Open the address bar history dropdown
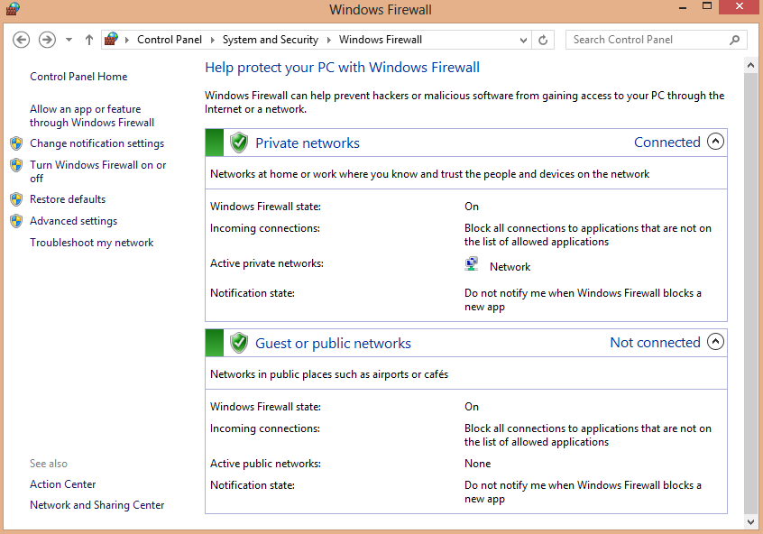Screen dimensions: 763x534 coord(523,41)
